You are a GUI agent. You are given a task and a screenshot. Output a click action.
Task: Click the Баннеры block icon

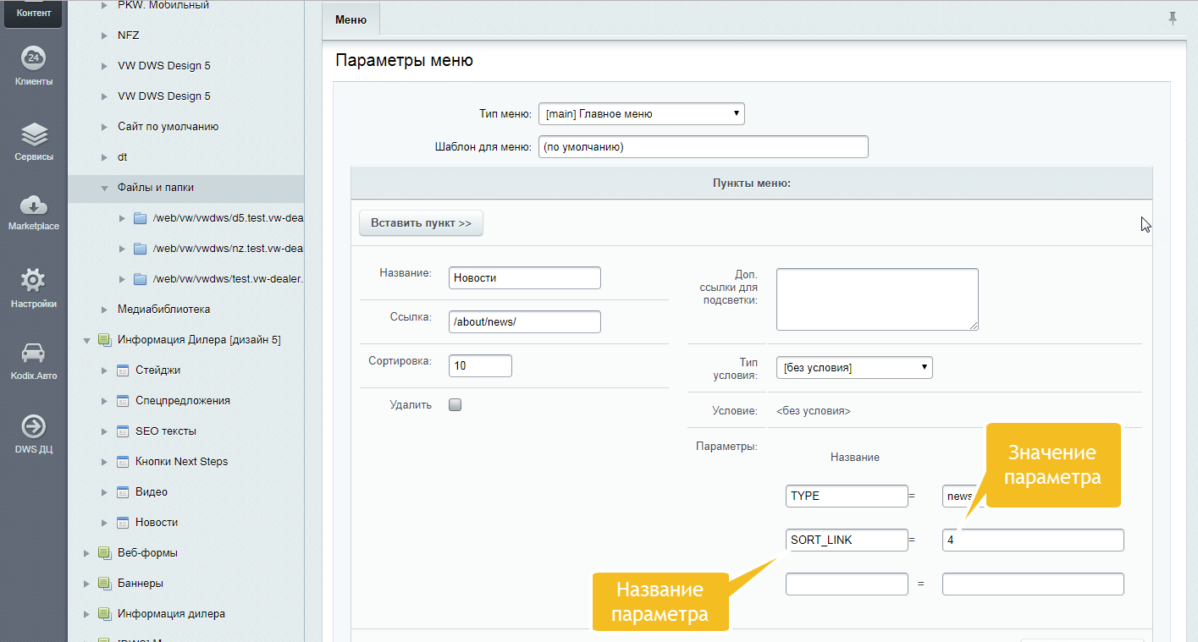click(105, 584)
